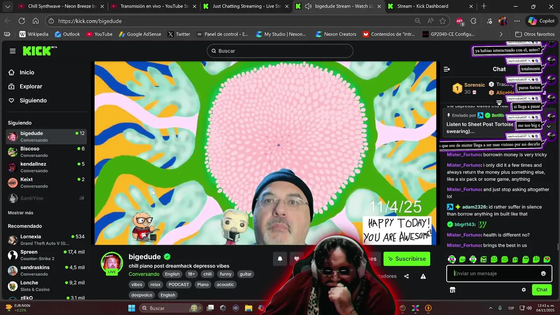
Task: Open zoom magnifier in address bar
Action: coord(418,21)
